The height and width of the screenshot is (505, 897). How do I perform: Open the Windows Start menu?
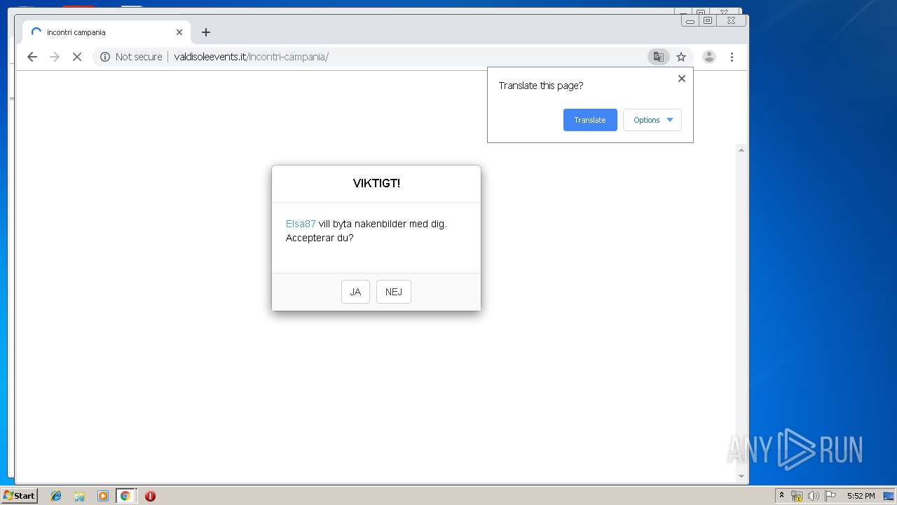click(x=20, y=495)
